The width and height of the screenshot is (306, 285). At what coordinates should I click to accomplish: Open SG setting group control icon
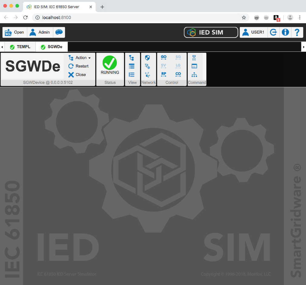(178, 58)
